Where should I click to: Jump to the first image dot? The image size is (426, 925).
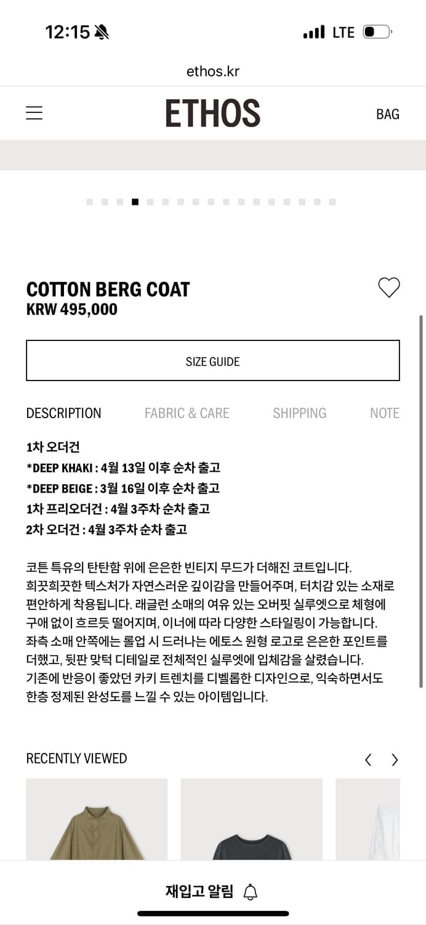(89, 202)
